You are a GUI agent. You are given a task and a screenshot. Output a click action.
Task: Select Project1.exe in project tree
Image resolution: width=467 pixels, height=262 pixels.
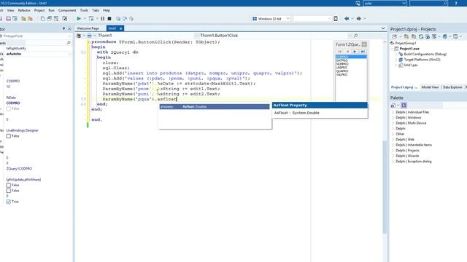point(409,49)
